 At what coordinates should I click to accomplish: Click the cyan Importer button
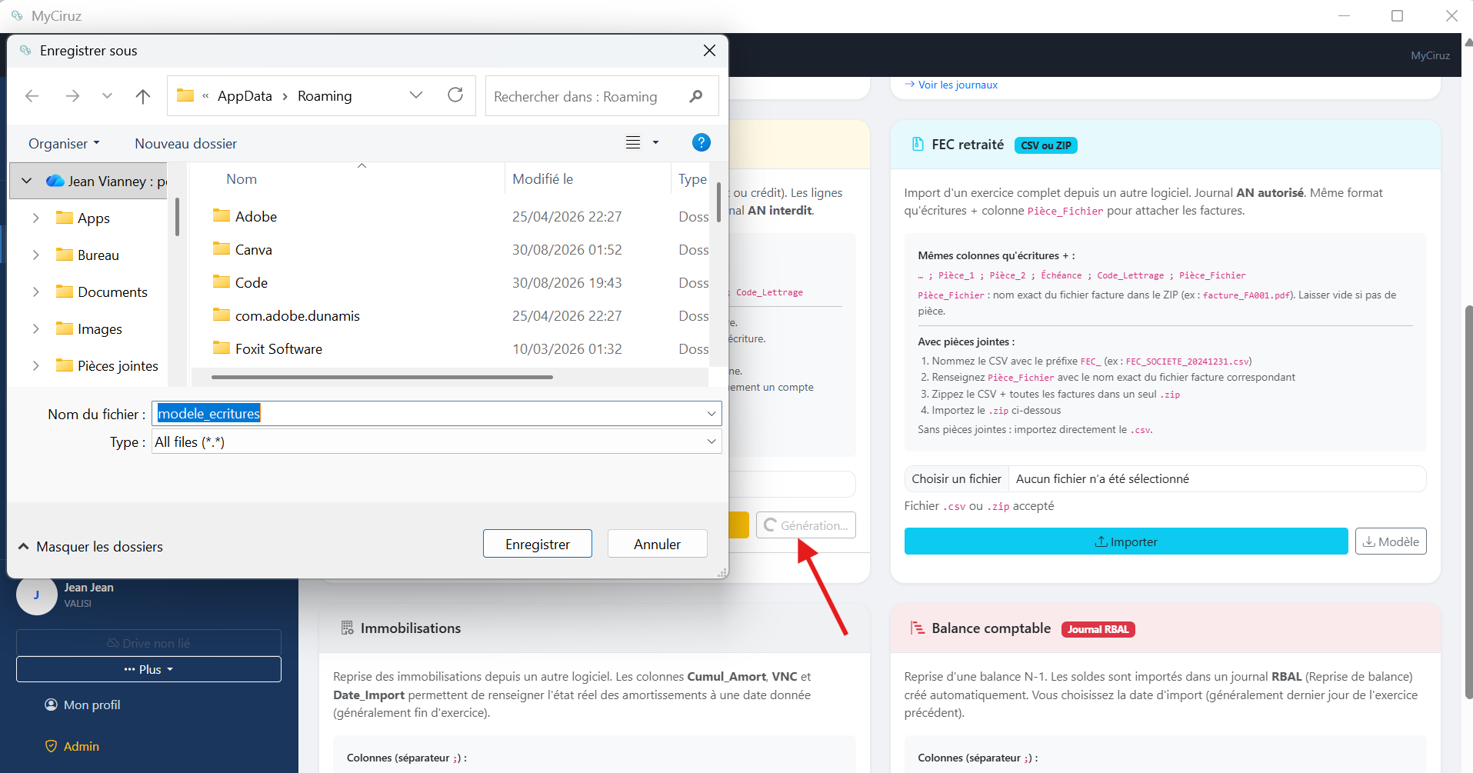[x=1126, y=541]
